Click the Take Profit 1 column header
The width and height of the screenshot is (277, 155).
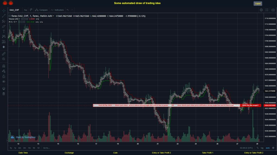tap(207, 153)
